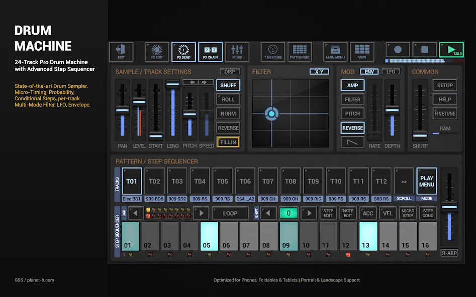Switch MOD section to LFO tab

(391, 72)
